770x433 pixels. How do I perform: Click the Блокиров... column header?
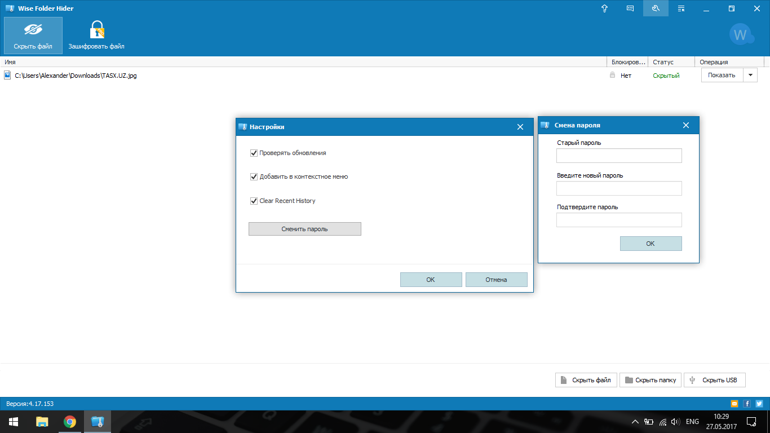click(x=627, y=62)
